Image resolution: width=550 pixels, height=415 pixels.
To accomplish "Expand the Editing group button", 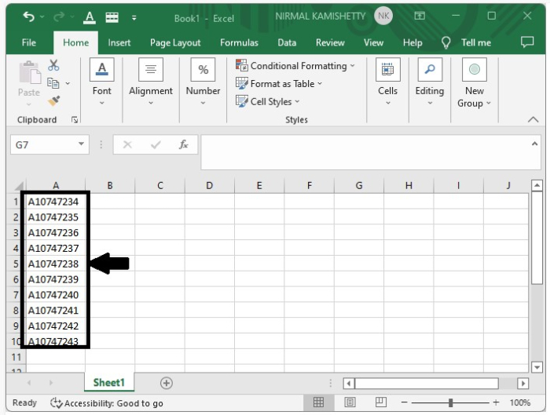I will coord(430,82).
